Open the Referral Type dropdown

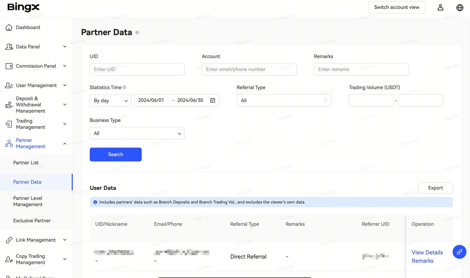pyautogui.click(x=284, y=100)
